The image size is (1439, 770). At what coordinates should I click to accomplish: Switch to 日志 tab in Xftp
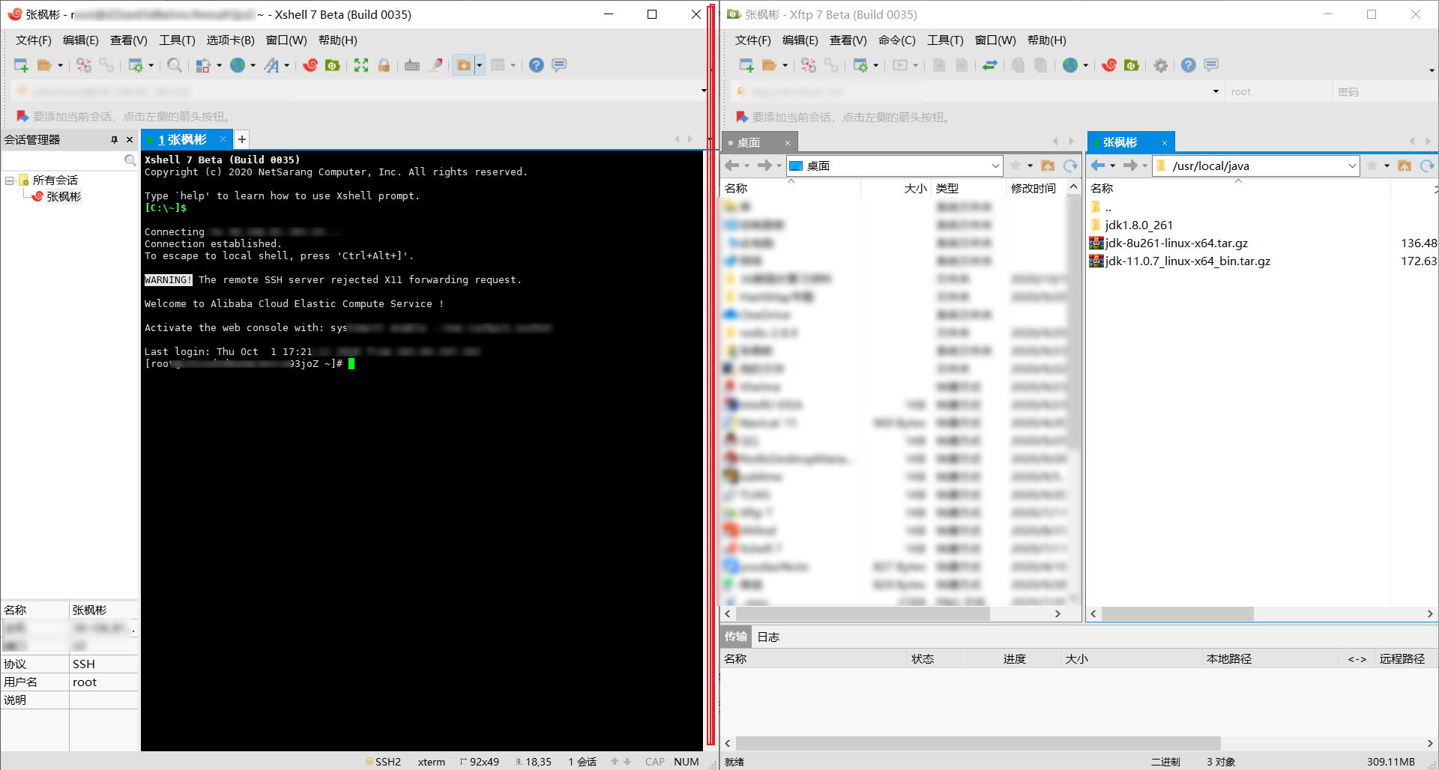point(768,637)
